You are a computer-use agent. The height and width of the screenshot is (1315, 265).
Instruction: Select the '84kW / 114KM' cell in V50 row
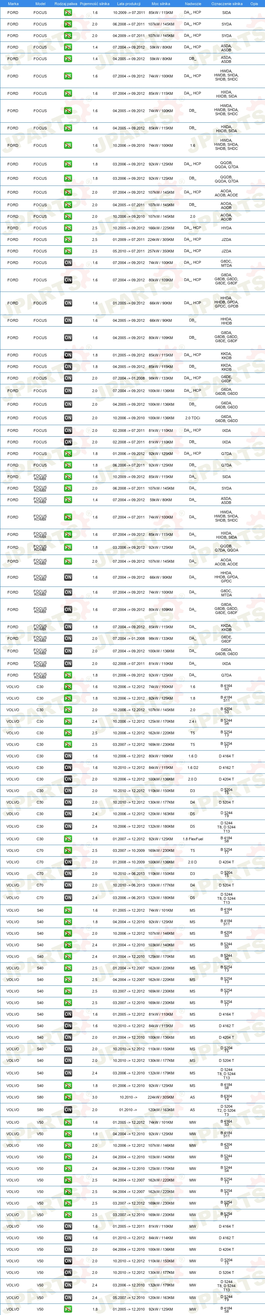pos(161,1238)
